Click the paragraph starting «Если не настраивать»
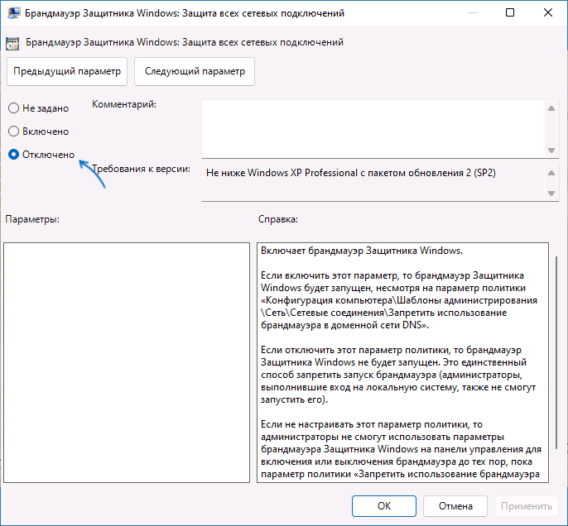Viewport: 568px width, 526px height. (x=401, y=449)
